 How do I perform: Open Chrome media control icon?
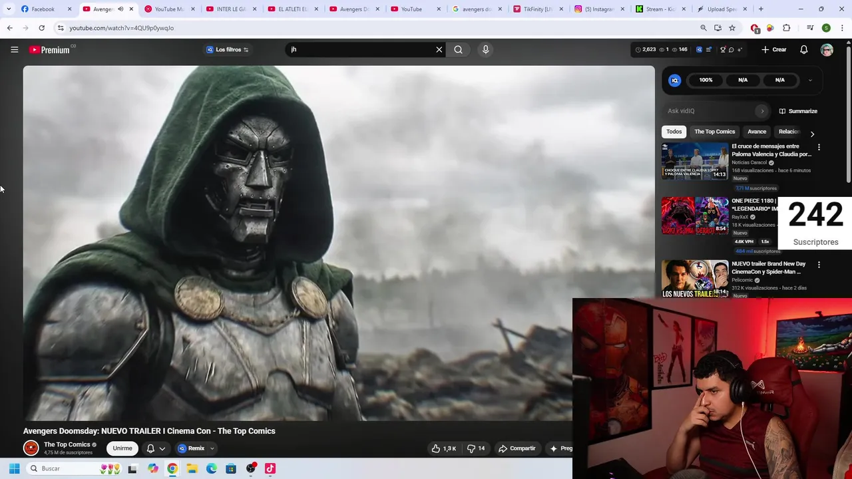coord(810,28)
